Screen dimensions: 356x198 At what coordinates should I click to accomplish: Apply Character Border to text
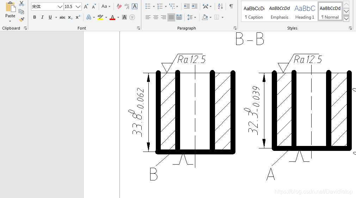point(135,6)
